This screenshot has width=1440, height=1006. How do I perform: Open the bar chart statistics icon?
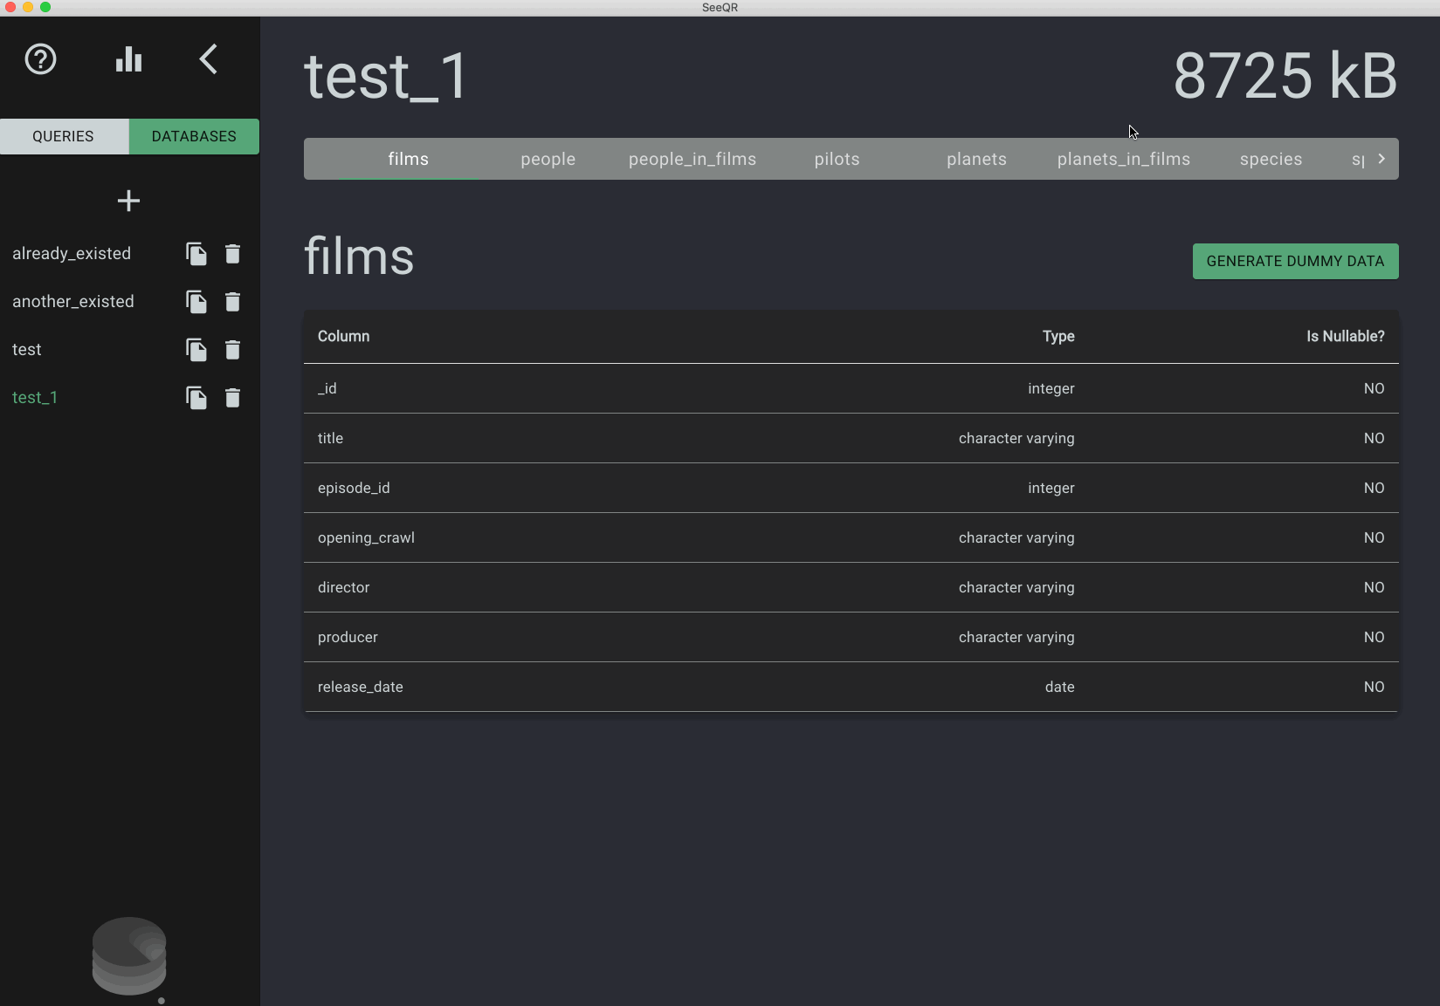tap(128, 59)
